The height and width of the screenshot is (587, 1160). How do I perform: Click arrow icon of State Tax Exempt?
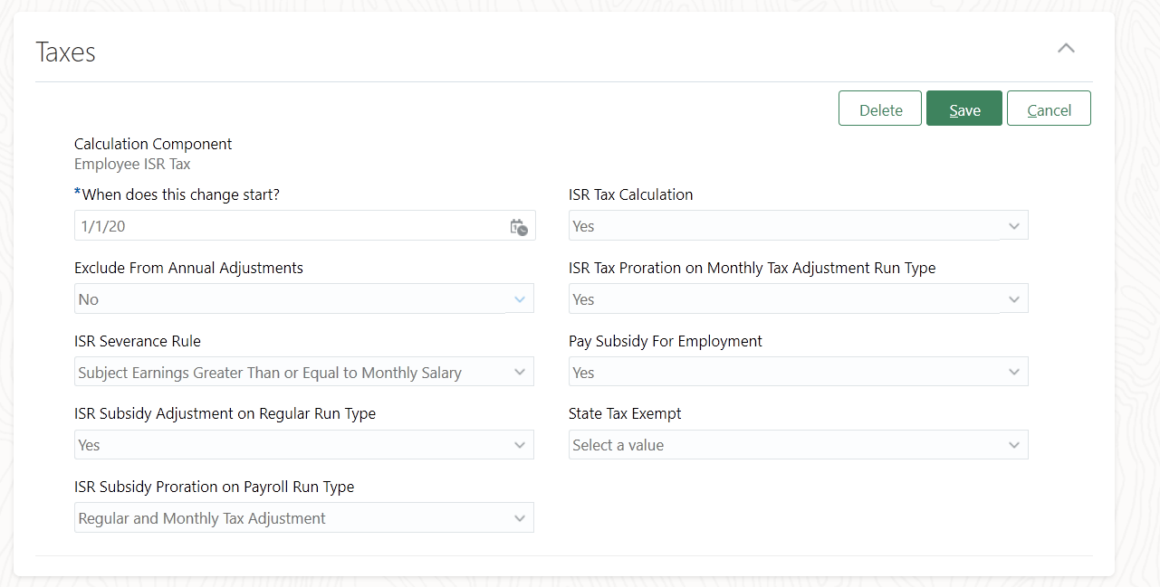pos(1014,445)
